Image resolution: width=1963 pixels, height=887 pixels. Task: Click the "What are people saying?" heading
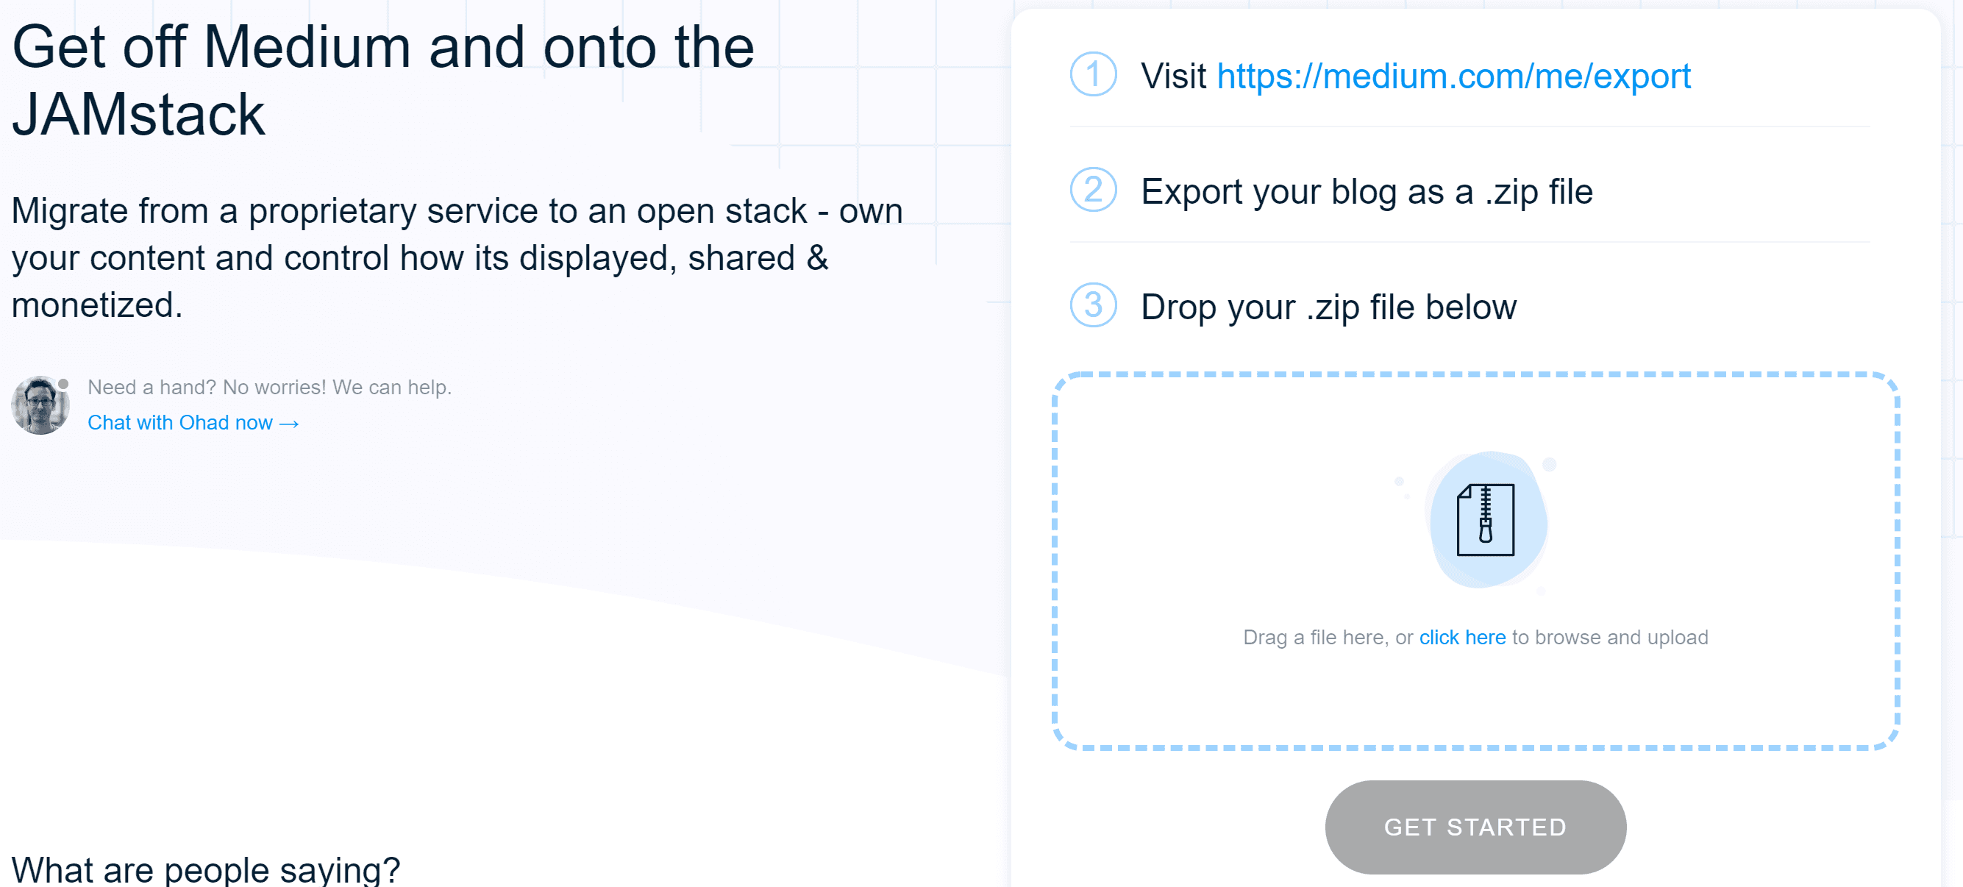[206, 869]
